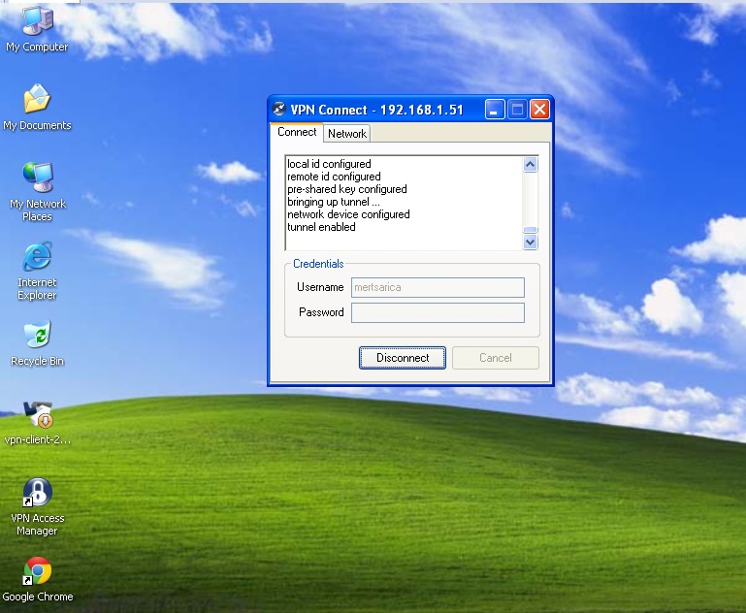The image size is (746, 613).
Task: Click the Password input field
Action: point(438,313)
